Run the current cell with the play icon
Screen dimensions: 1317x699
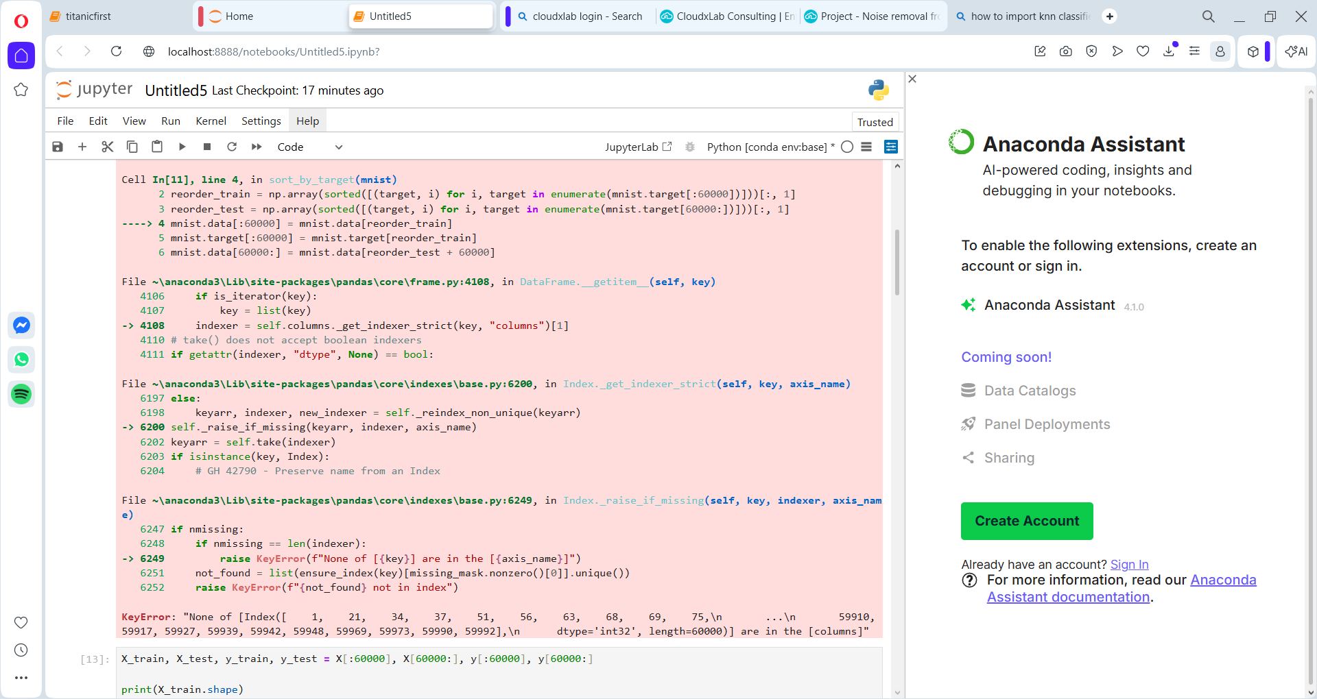pos(182,147)
